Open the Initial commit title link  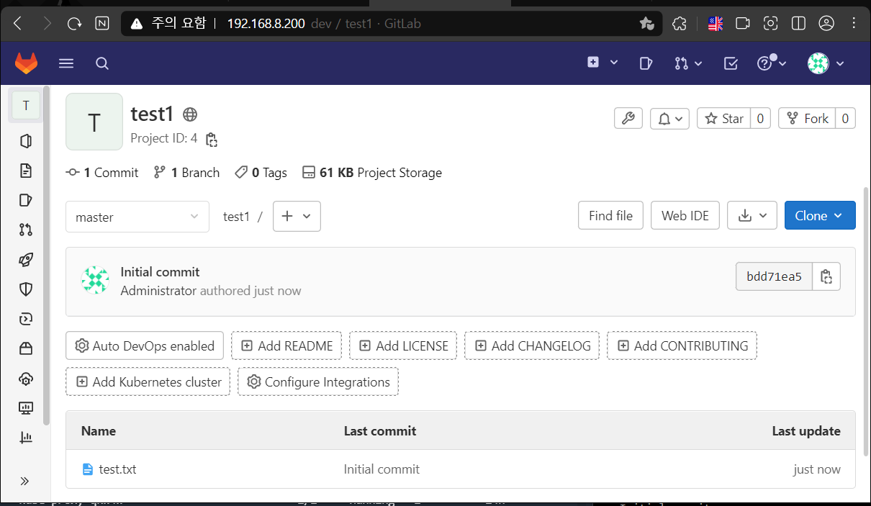tap(160, 272)
